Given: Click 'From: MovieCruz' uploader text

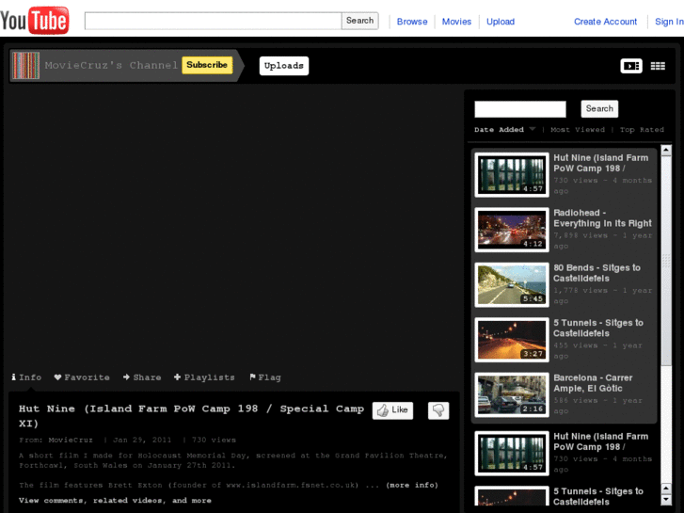Looking at the screenshot, I should tap(56, 441).
